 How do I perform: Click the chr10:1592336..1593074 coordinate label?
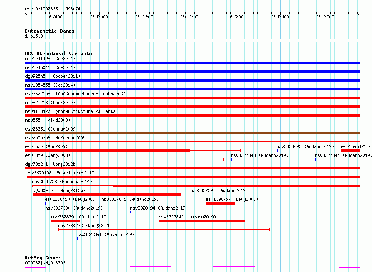(x=53, y=9)
